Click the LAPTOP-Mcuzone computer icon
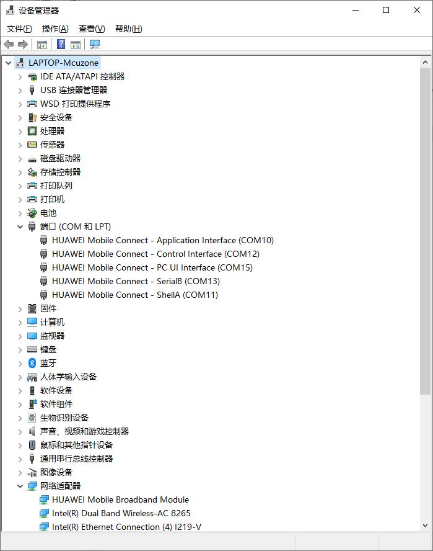 (x=20, y=63)
